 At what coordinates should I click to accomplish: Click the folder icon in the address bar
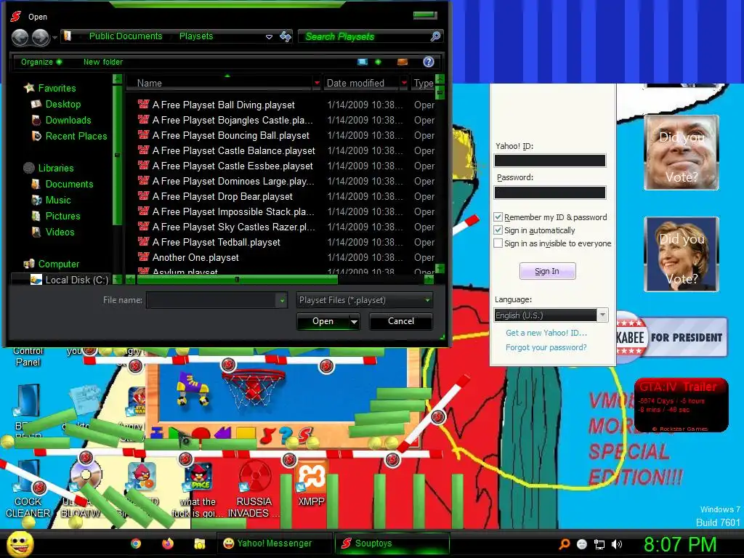68,36
